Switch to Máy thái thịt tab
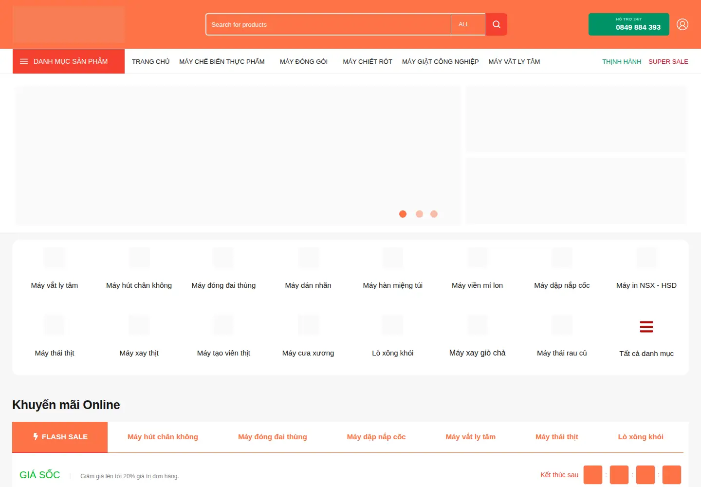 coord(557,437)
